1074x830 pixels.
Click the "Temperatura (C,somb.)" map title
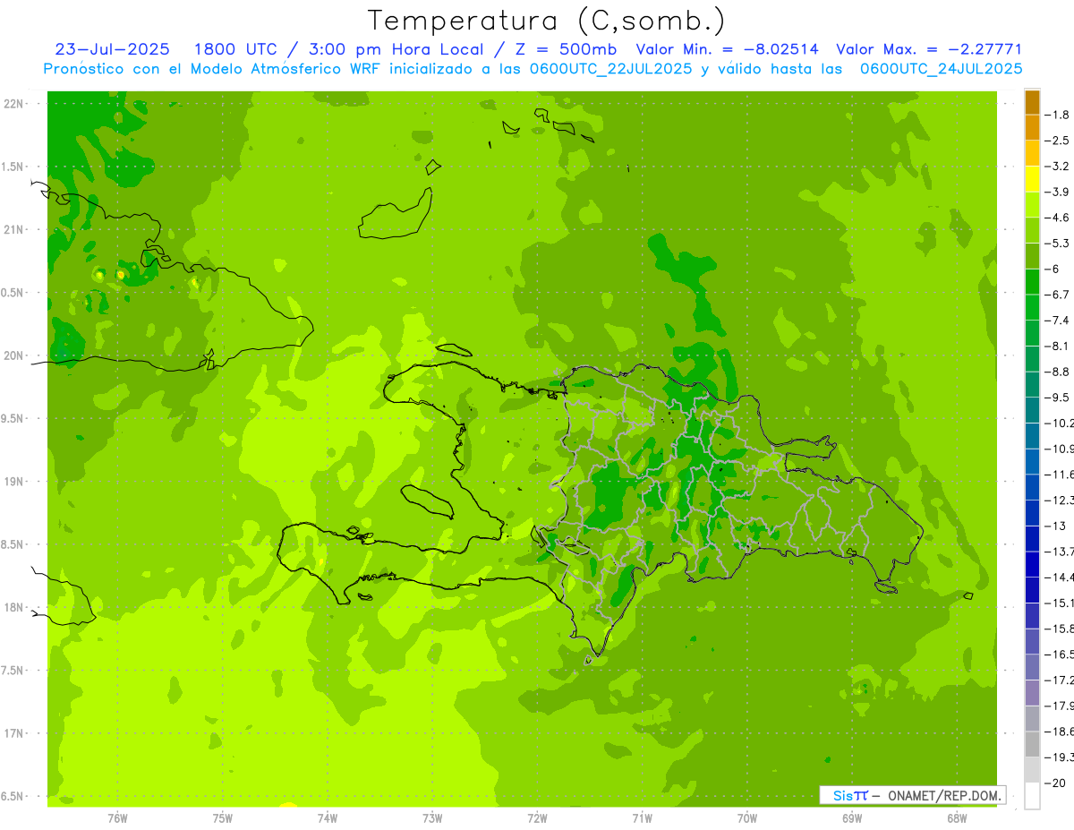pos(547,21)
